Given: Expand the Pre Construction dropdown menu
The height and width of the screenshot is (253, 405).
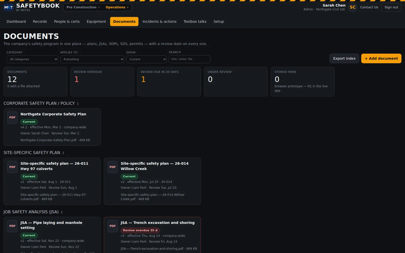Looking at the screenshot, I should coord(83,7).
